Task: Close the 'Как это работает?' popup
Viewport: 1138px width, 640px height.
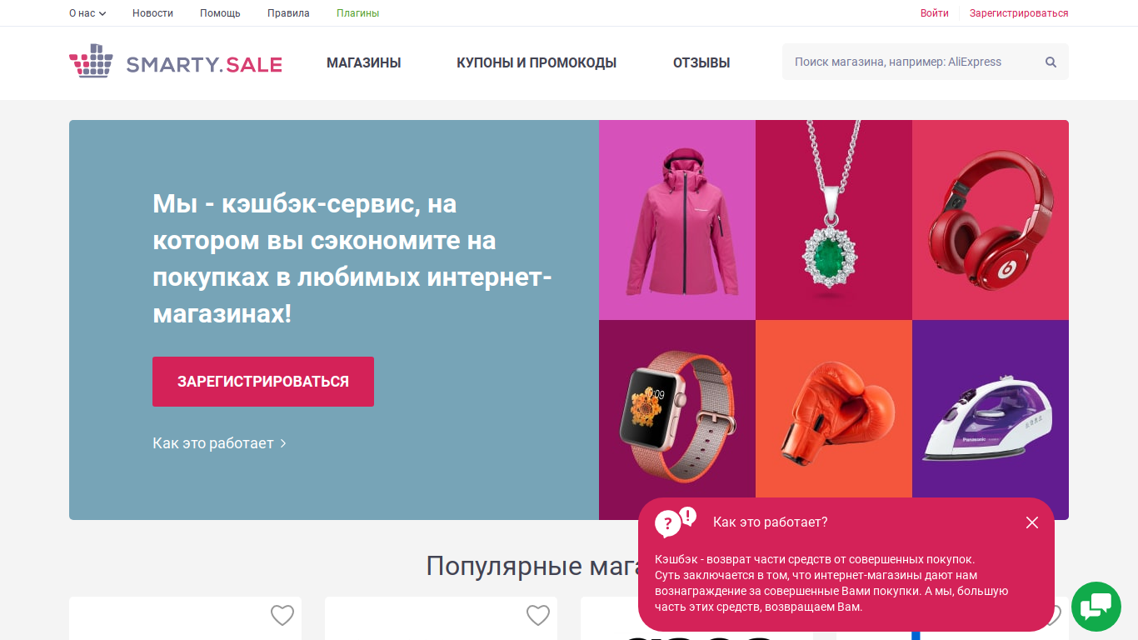Action: (1032, 522)
